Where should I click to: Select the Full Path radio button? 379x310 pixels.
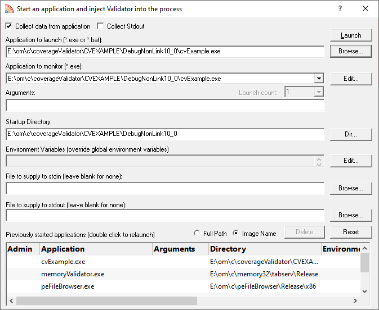(x=197, y=233)
